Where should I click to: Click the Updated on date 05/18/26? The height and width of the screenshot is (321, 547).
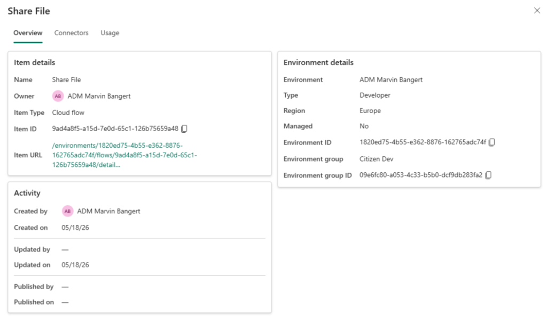pyautogui.click(x=75, y=264)
